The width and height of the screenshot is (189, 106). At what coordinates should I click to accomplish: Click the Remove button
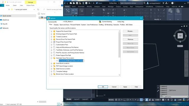coord(131,39)
